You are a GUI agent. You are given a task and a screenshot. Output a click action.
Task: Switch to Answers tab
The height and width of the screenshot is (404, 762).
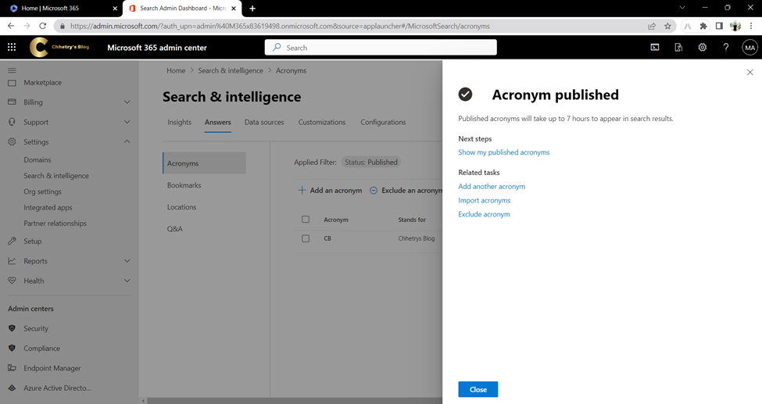click(x=218, y=123)
